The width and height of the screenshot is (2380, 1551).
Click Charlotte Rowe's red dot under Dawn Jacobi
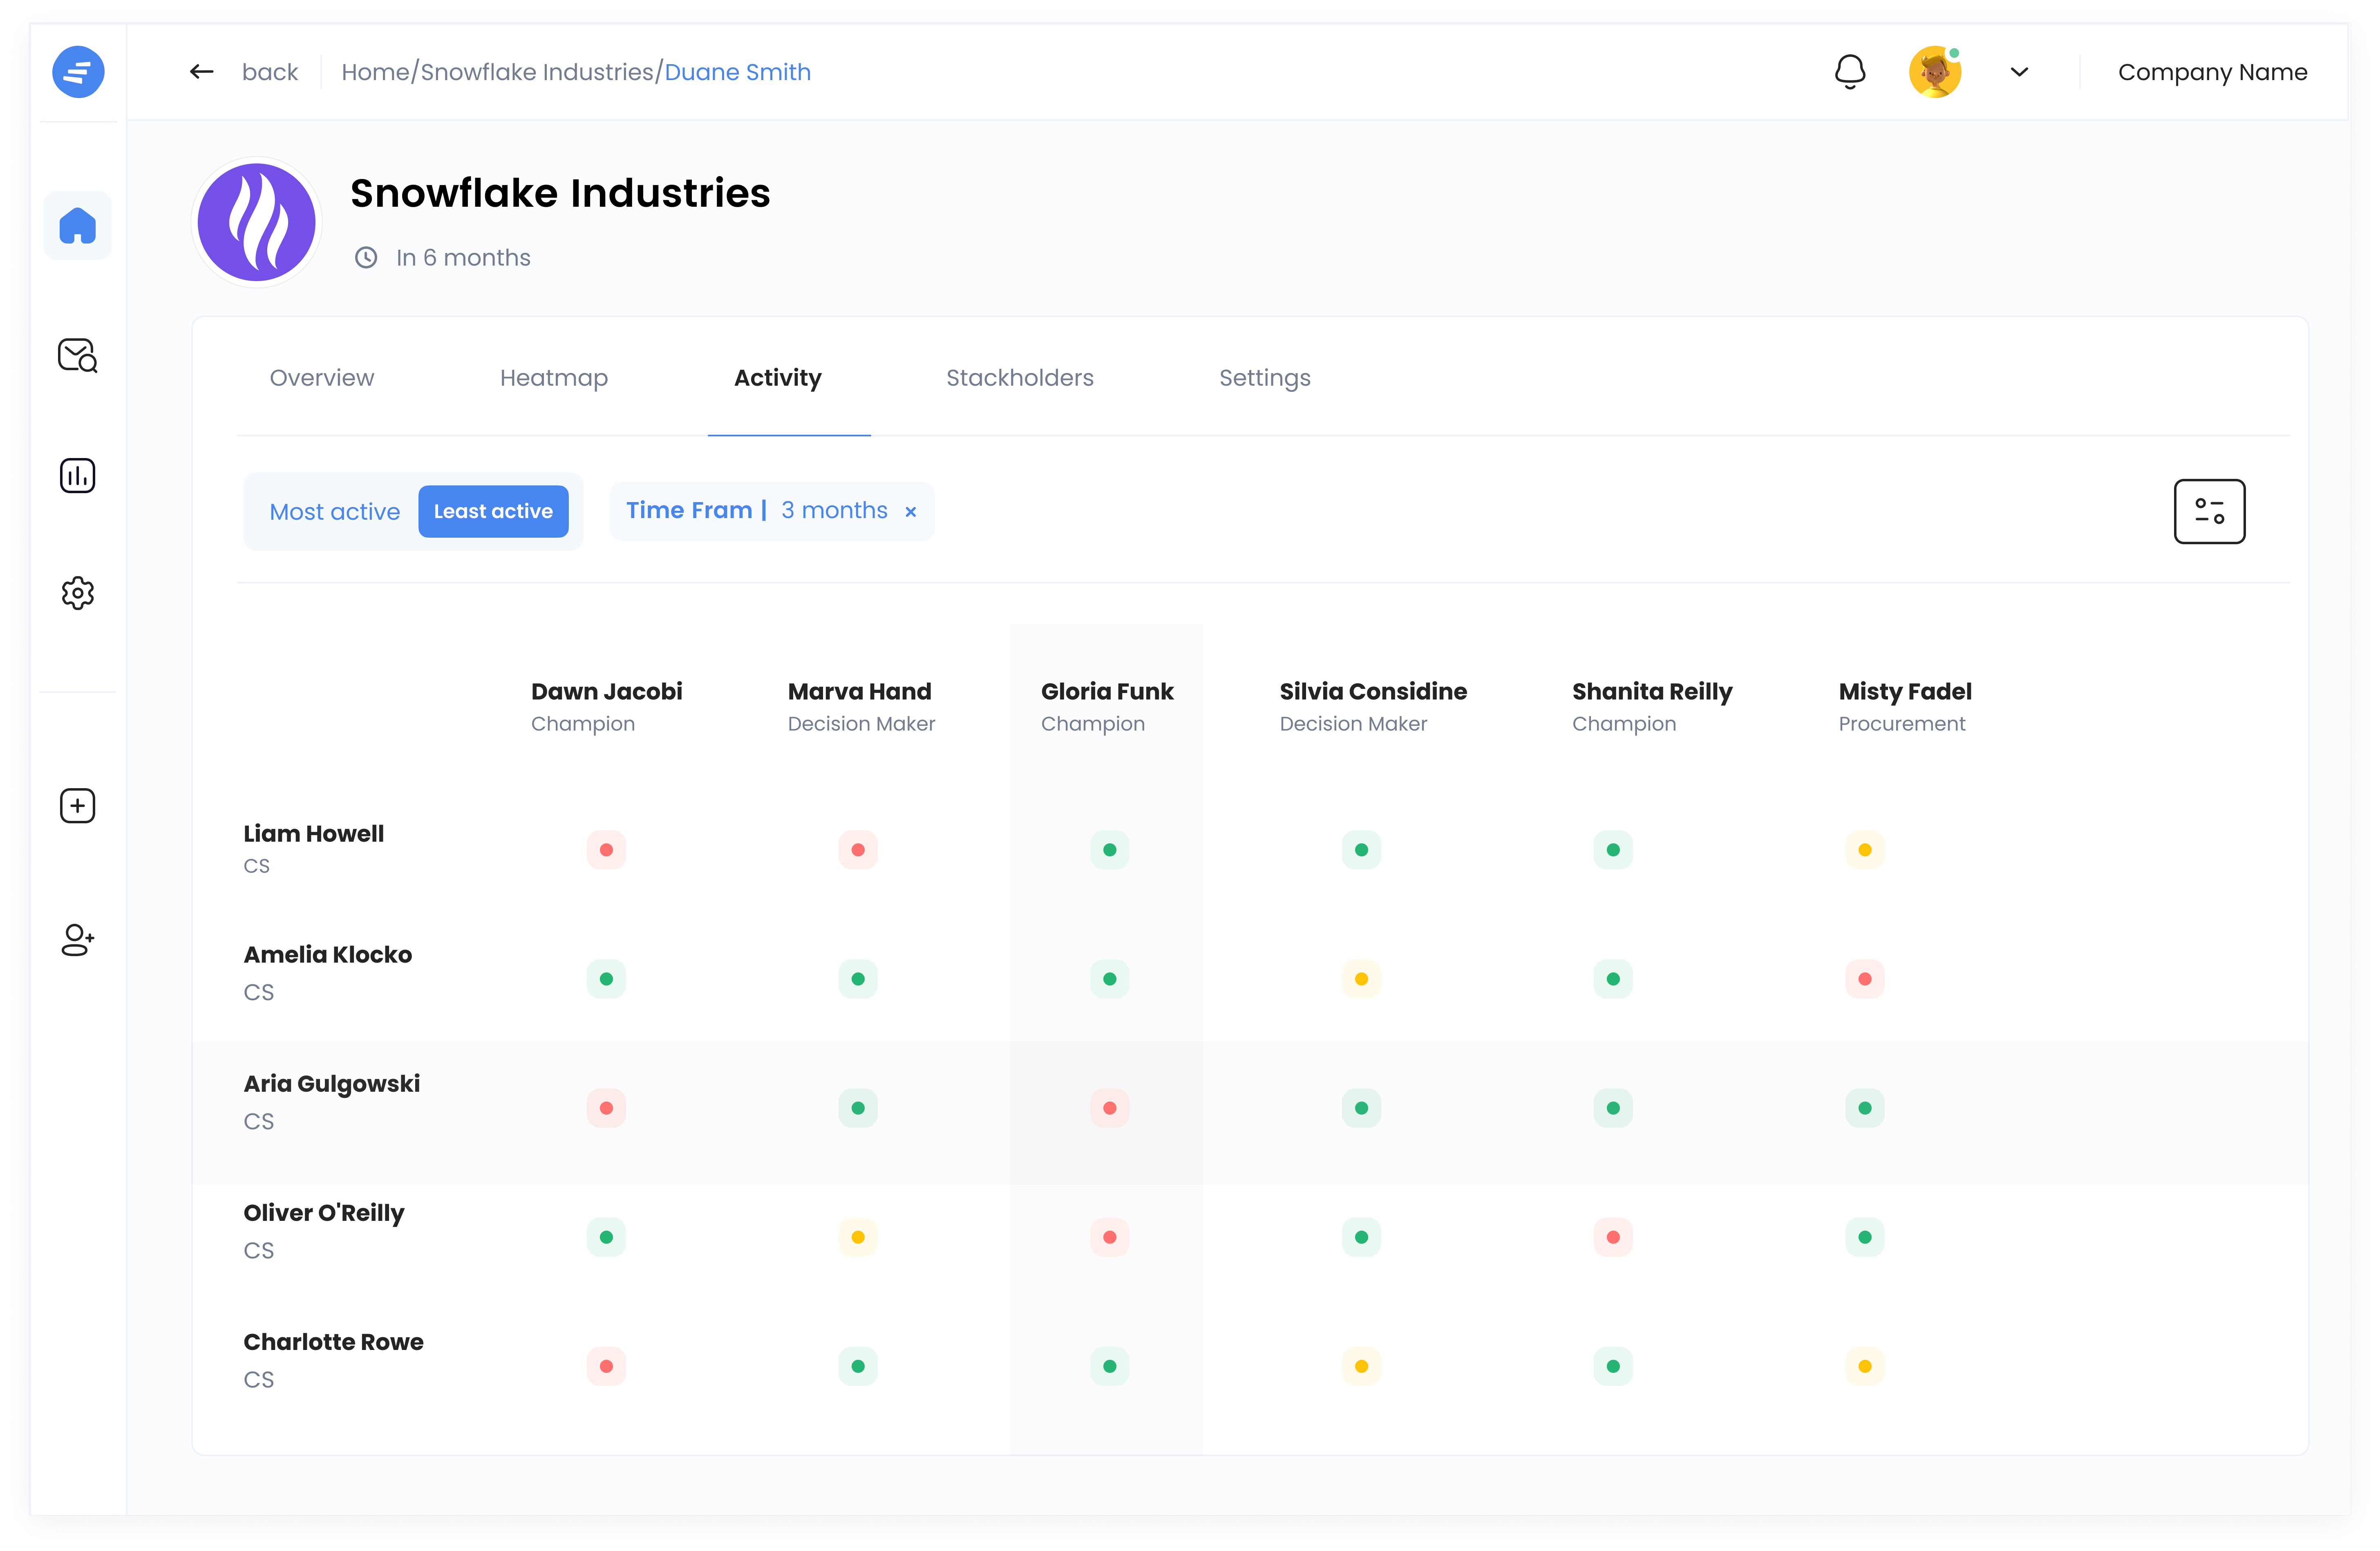[606, 1366]
